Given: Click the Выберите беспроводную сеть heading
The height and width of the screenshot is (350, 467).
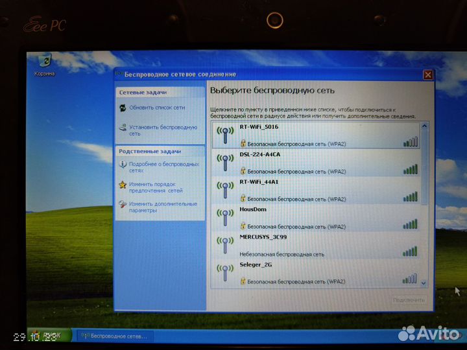Looking at the screenshot, I should (272, 91).
